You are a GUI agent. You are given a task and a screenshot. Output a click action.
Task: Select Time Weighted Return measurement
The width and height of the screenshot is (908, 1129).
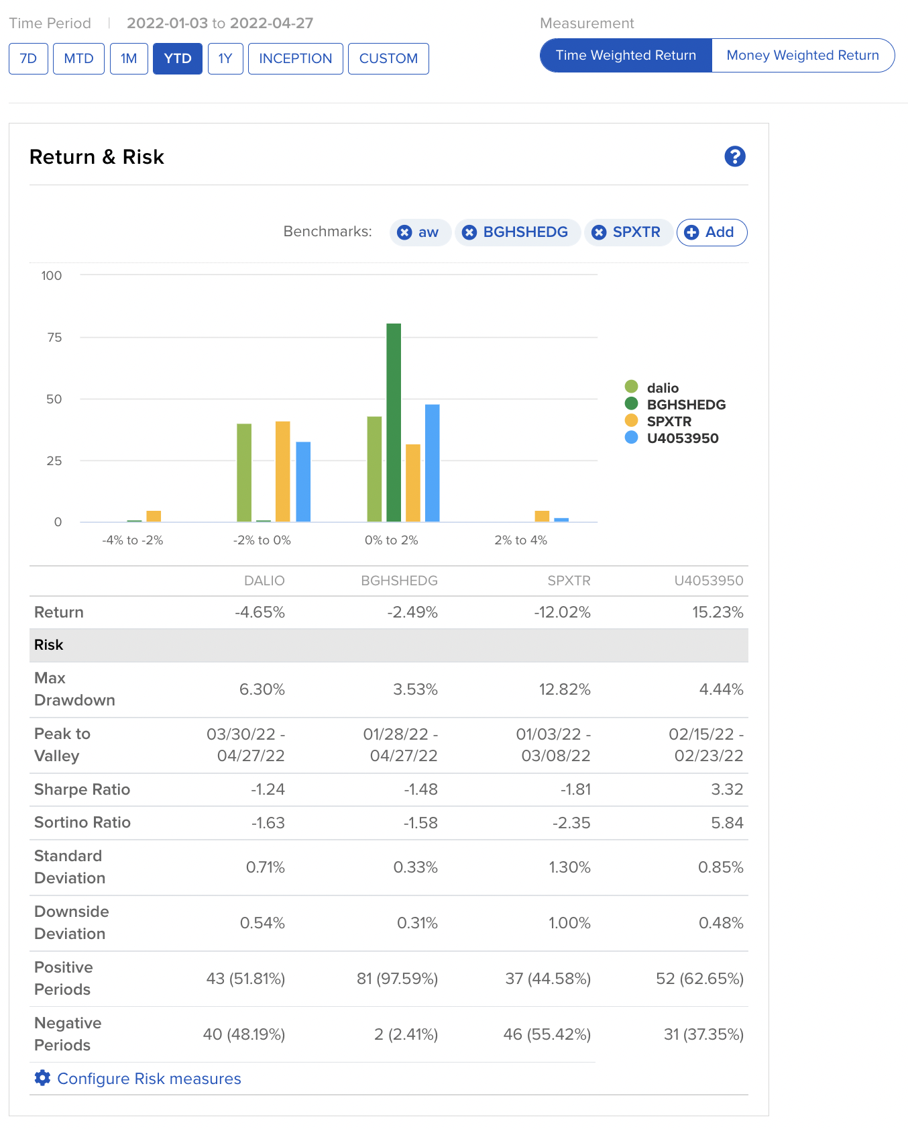(626, 56)
